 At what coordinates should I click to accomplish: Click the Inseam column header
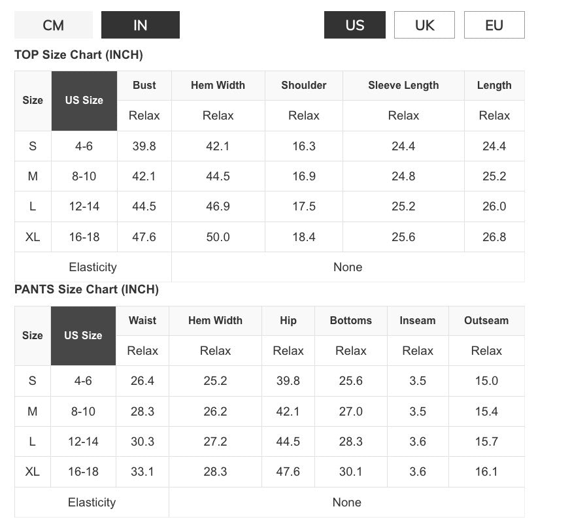418,321
